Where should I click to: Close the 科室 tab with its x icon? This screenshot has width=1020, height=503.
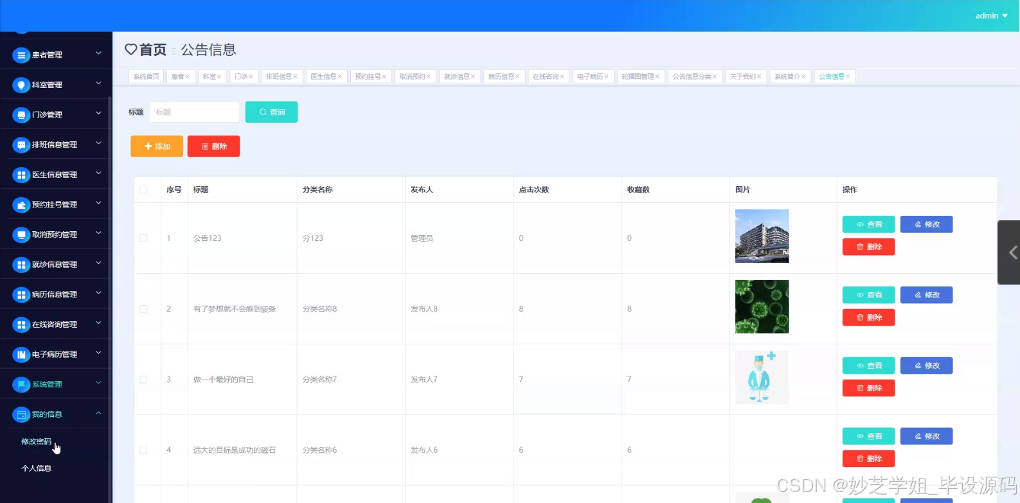(219, 76)
